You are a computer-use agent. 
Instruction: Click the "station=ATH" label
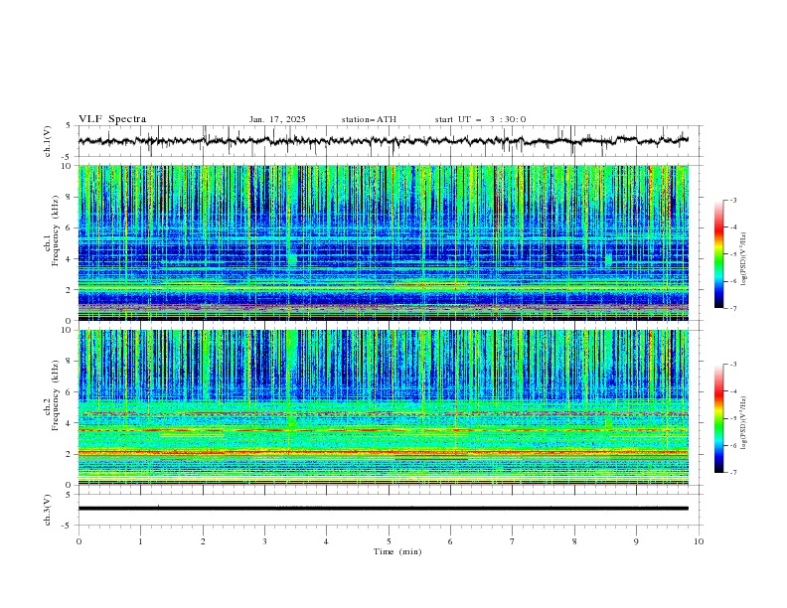click(369, 119)
